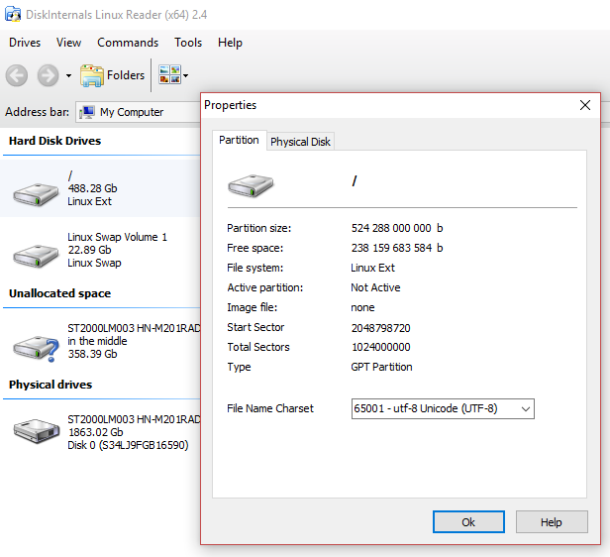Screen dimensions: 610x557
Task: Open the navigation history dropdown arrow
Action: click(x=68, y=76)
